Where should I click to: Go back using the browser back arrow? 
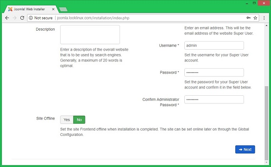click(x=7, y=18)
